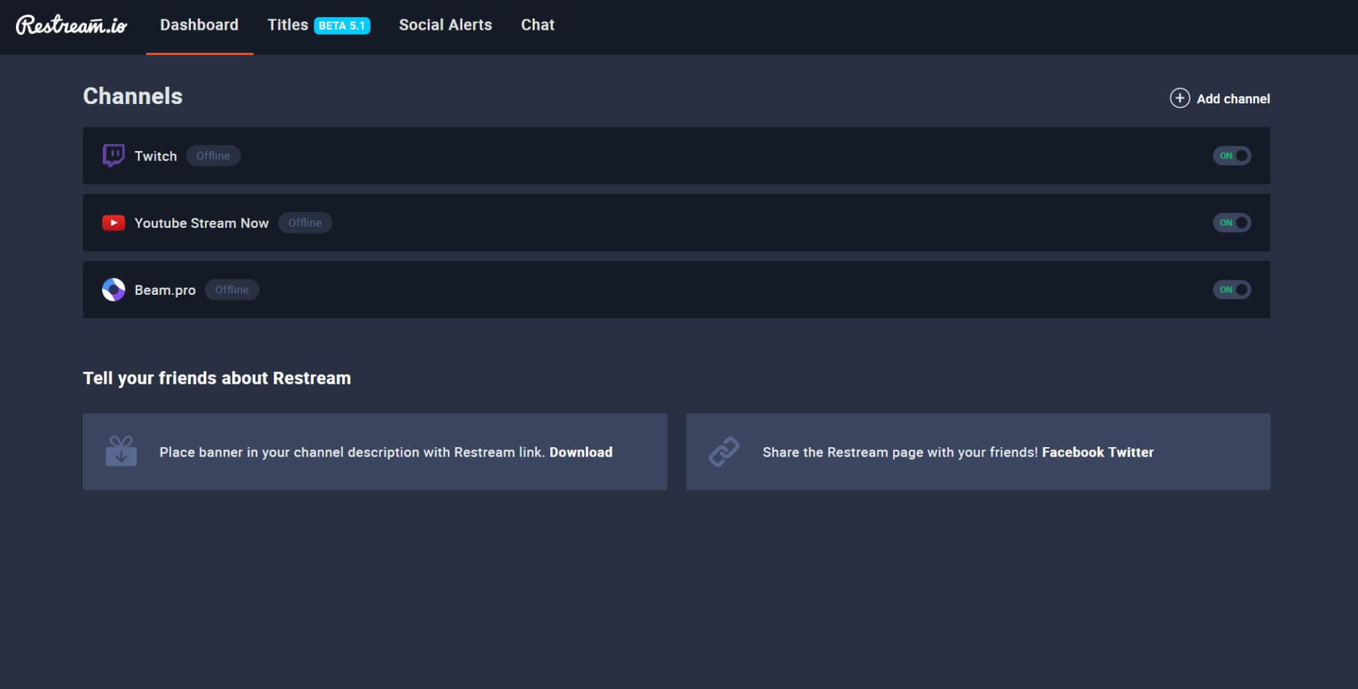Click the Place banner in your channel description text
Image resolution: width=1358 pixels, height=689 pixels.
click(352, 452)
